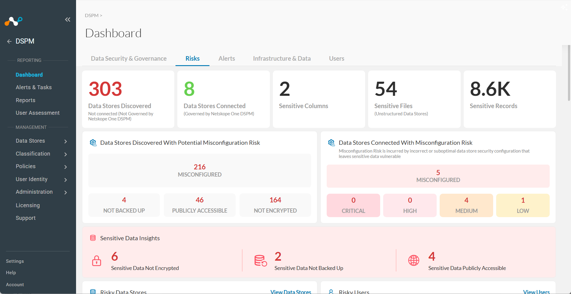The width and height of the screenshot is (571, 294).
Task: Click the globe icon for Publicly Accessible
Action: pyautogui.click(x=414, y=260)
